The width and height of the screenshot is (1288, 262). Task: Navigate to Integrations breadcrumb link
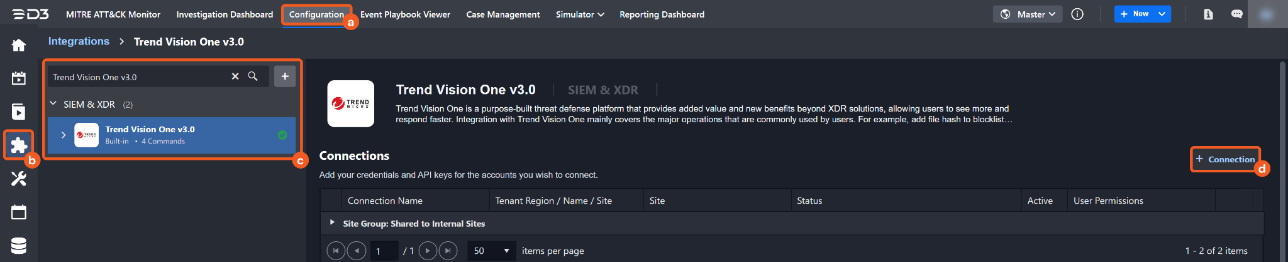pyautogui.click(x=79, y=41)
